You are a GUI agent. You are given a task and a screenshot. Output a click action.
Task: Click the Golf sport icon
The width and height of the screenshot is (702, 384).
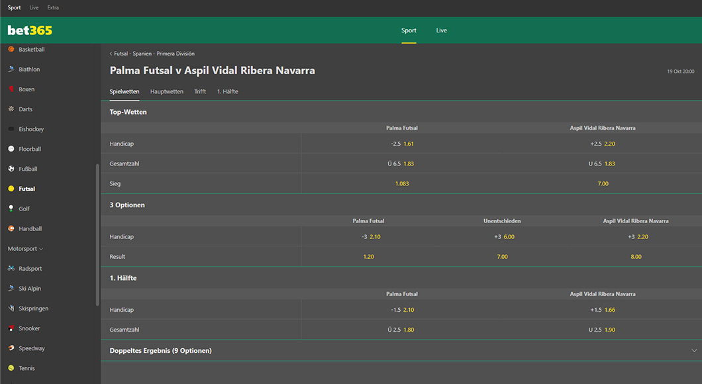click(x=11, y=209)
